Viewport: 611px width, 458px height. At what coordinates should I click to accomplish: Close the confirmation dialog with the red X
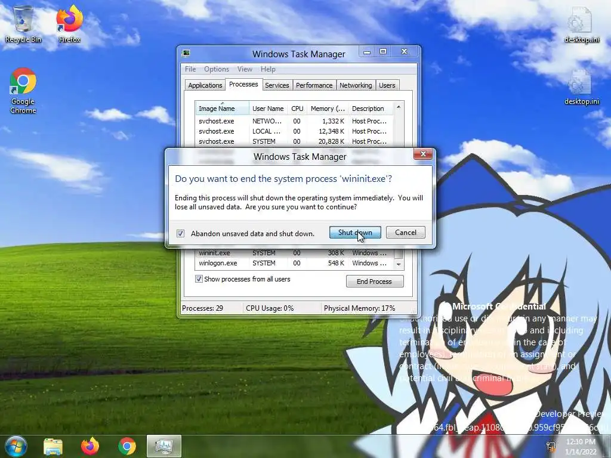pos(423,154)
